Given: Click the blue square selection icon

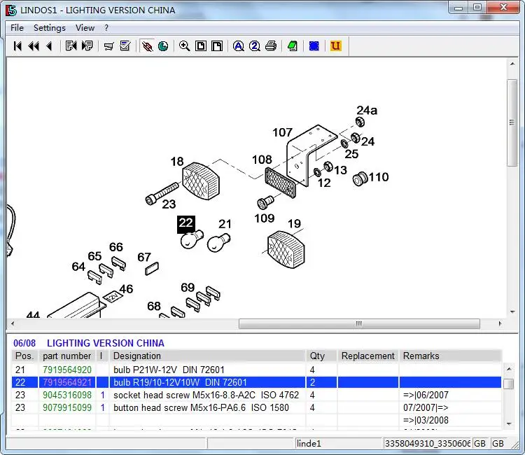Looking at the screenshot, I should point(314,46).
